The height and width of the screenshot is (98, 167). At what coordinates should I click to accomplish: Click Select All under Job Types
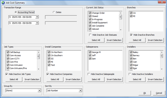point(14,79)
